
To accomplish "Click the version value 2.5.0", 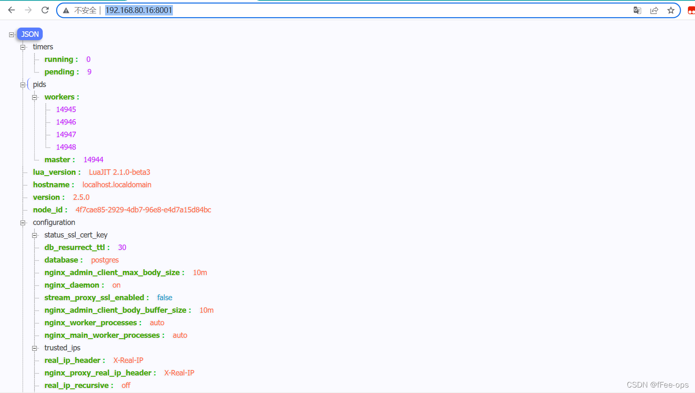I will tap(81, 197).
